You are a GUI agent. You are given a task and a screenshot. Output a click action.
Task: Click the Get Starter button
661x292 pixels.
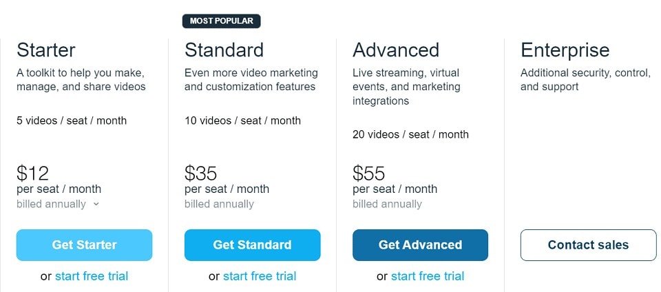click(x=84, y=244)
